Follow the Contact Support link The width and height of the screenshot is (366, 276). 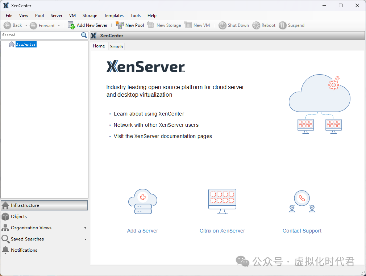click(302, 231)
